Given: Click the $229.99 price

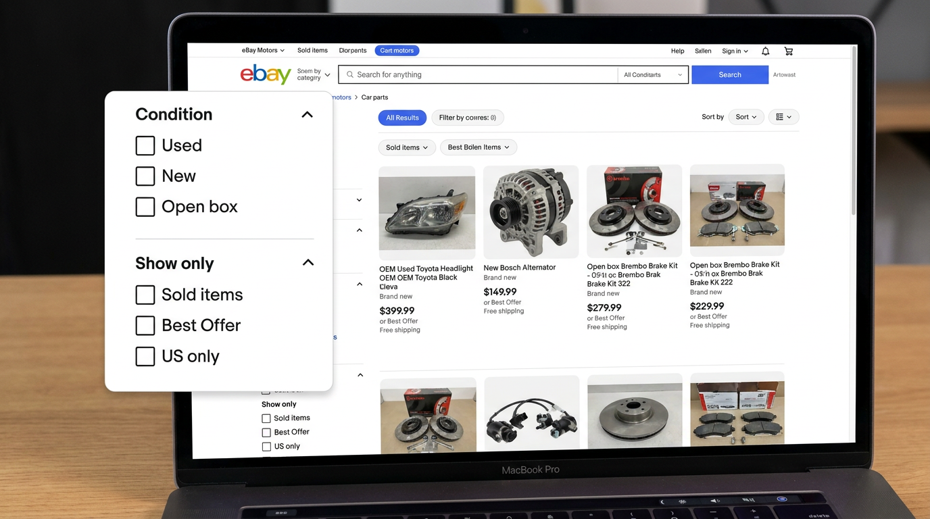Looking at the screenshot, I should tap(707, 306).
